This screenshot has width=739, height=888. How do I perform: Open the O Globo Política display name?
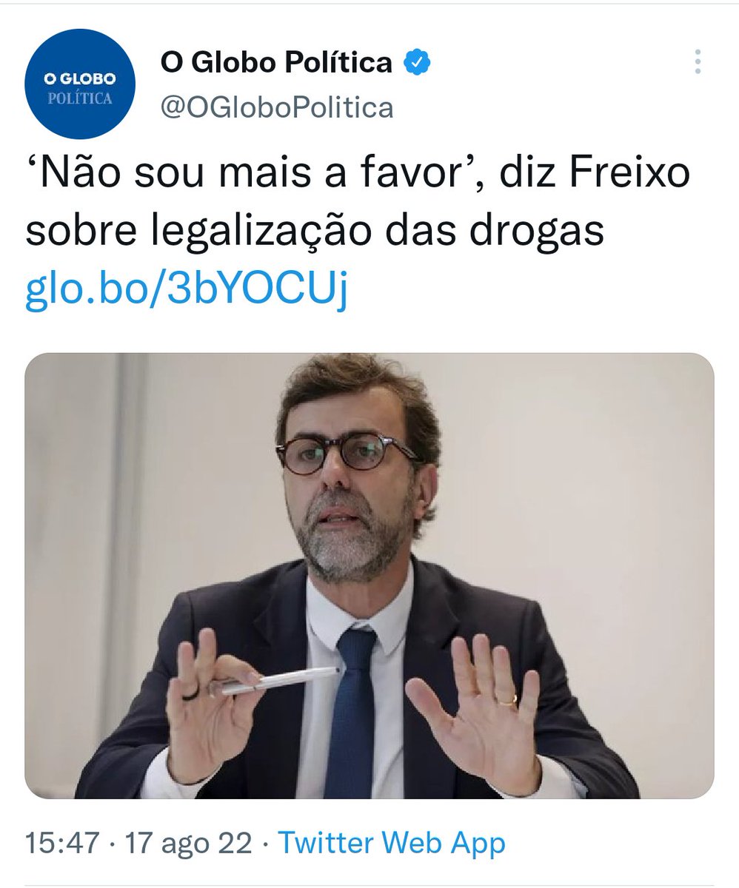276,64
